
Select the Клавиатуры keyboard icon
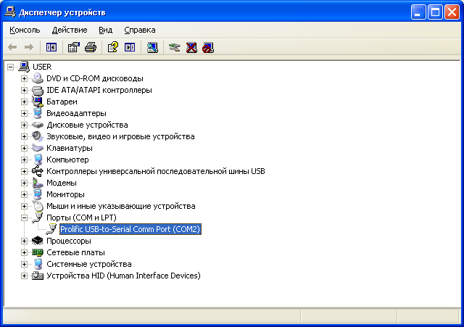[x=38, y=148]
